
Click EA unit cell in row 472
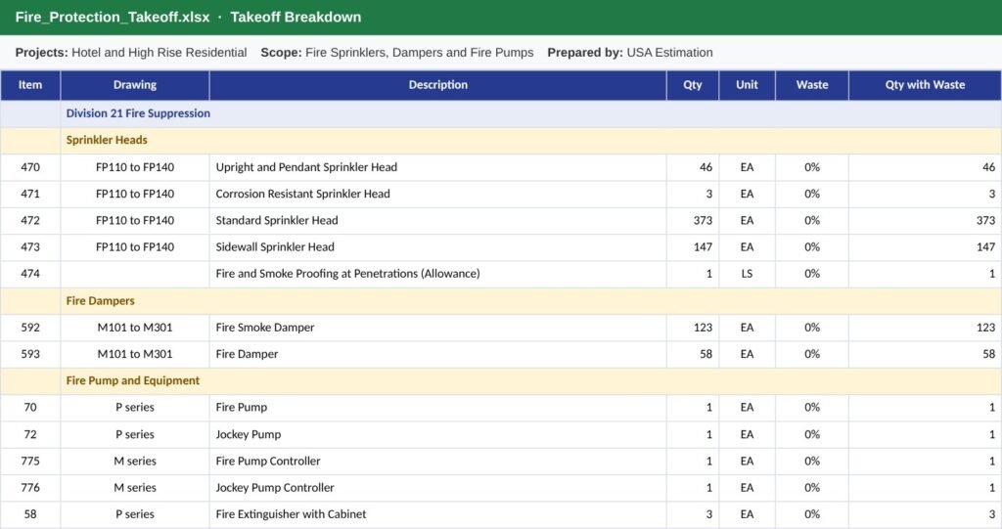click(747, 220)
